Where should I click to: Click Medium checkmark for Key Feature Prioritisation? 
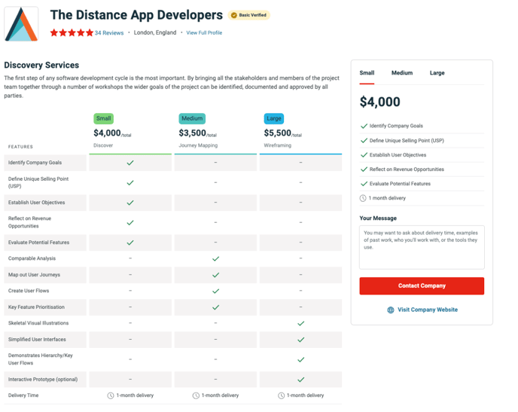216,307
